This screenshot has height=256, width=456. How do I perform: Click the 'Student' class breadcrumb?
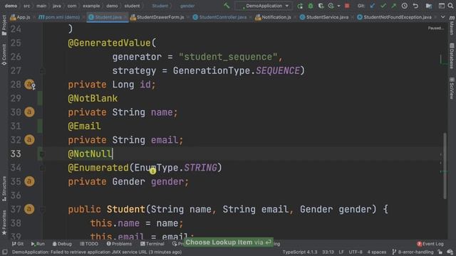click(x=160, y=6)
